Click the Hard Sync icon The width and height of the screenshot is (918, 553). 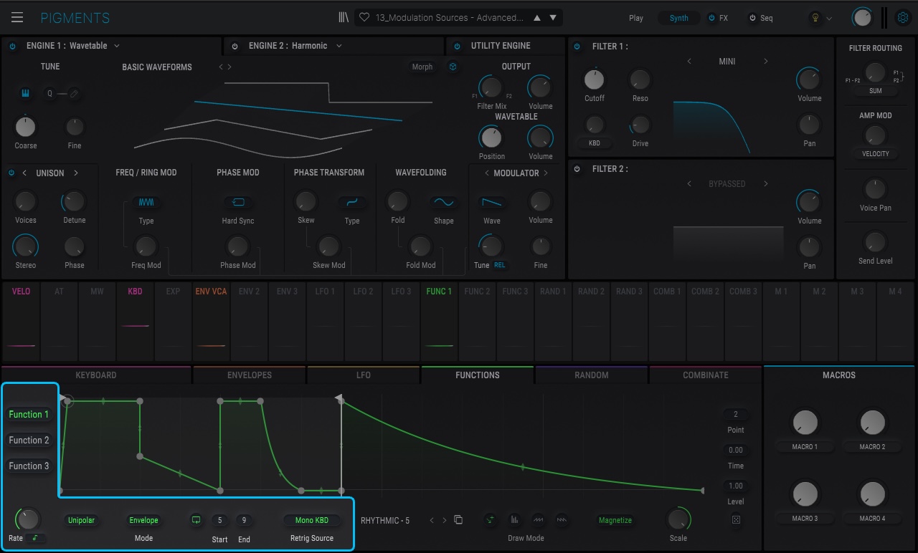tap(239, 203)
